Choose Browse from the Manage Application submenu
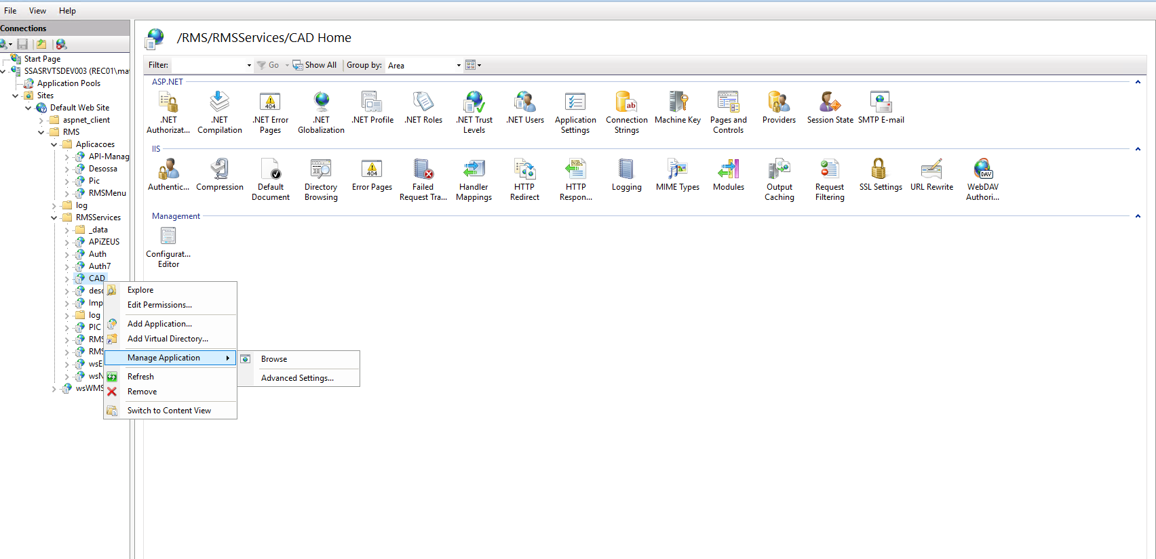This screenshot has width=1156, height=559. click(x=274, y=359)
